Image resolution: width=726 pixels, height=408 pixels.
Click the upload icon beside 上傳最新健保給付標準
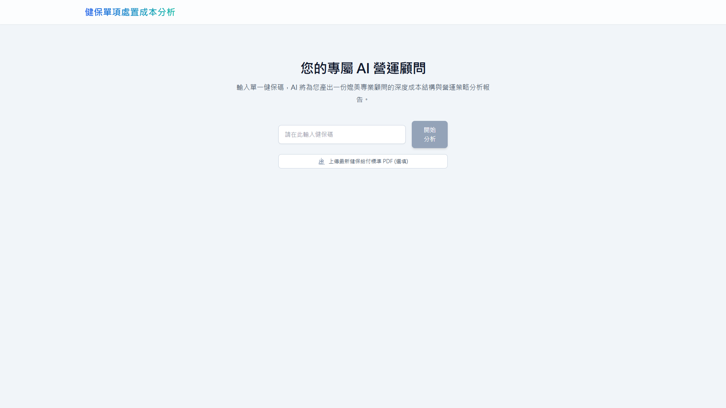click(321, 161)
